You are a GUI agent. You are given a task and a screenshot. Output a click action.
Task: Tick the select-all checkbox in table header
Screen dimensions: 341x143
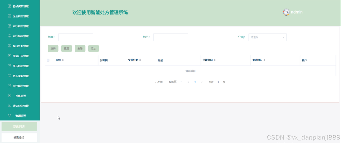point(48,60)
